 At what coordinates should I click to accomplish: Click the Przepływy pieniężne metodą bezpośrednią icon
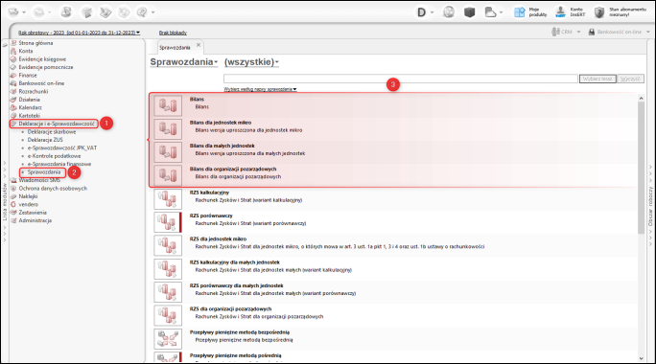point(168,339)
